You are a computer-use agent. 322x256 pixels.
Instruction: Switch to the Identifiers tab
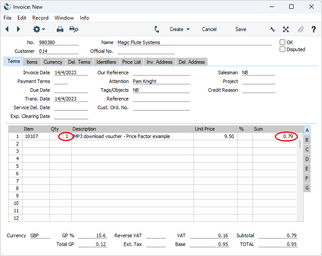[x=106, y=62]
